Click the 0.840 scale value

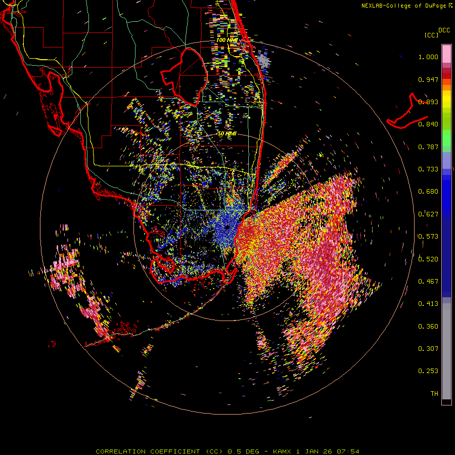428,124
